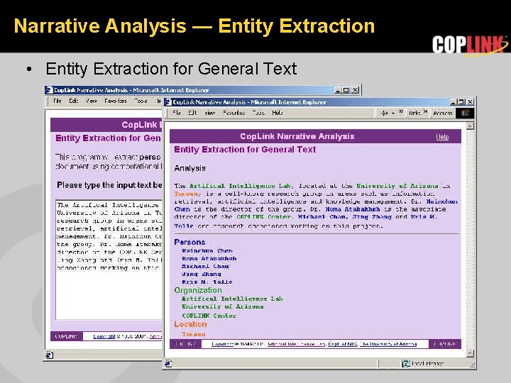Image resolution: width=511 pixels, height=383 pixels.
Task: Open Edit menu in front browser window
Action: coord(192,113)
